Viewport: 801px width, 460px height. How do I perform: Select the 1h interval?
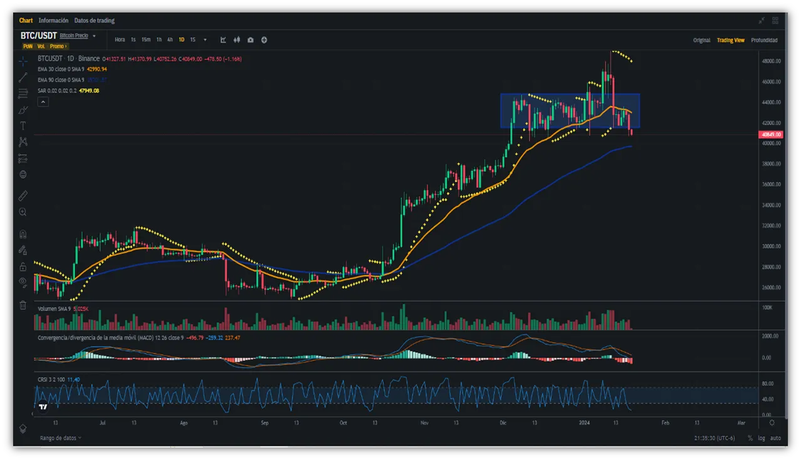159,39
